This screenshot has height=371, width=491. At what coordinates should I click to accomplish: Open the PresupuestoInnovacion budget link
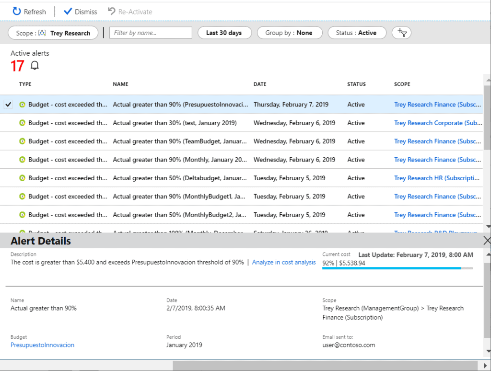42,345
